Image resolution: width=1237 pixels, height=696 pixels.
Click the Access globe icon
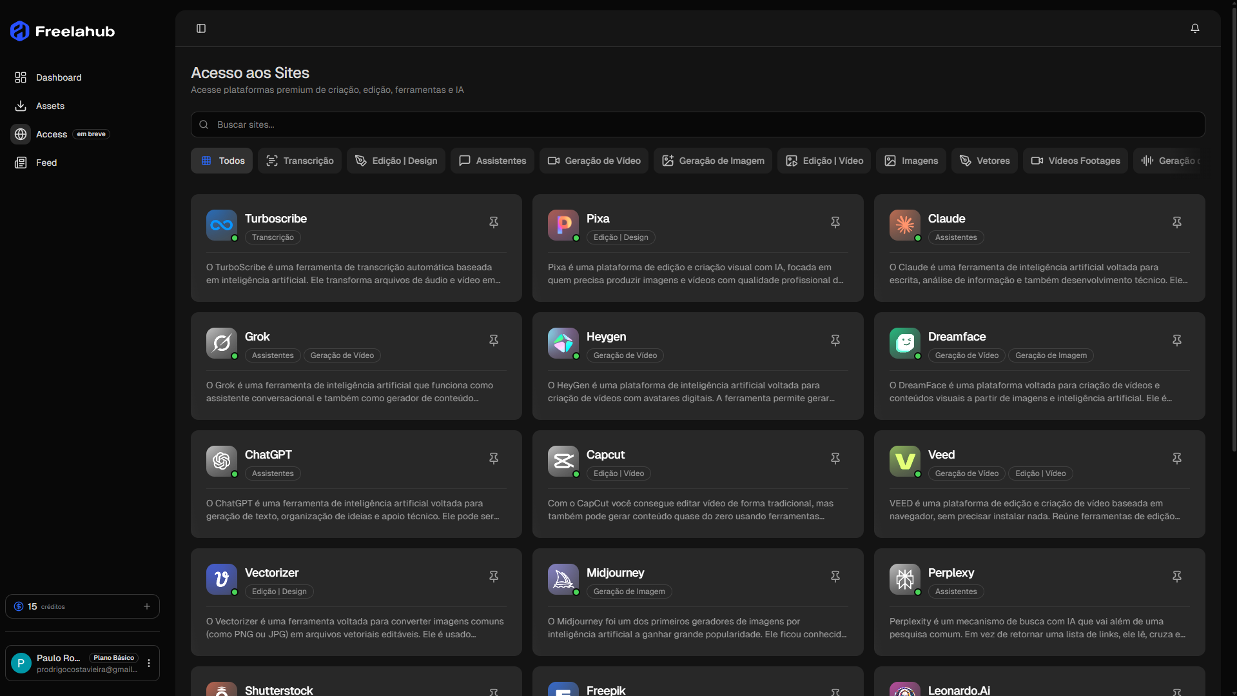(x=21, y=134)
